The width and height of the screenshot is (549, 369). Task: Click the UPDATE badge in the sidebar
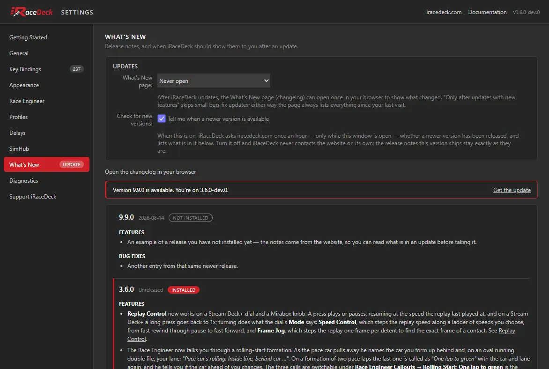point(71,164)
